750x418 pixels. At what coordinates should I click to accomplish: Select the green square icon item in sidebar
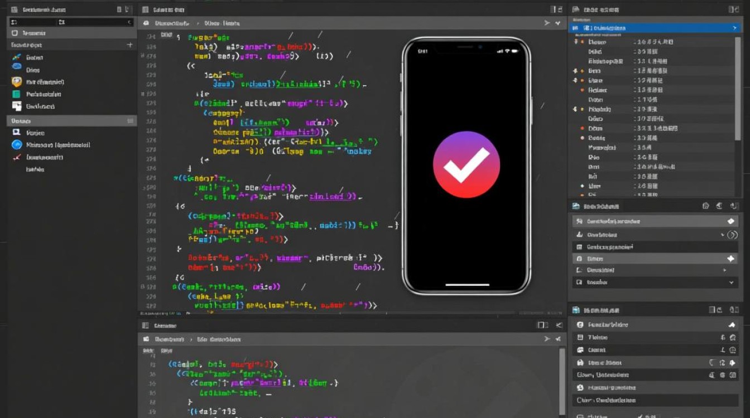(16, 94)
